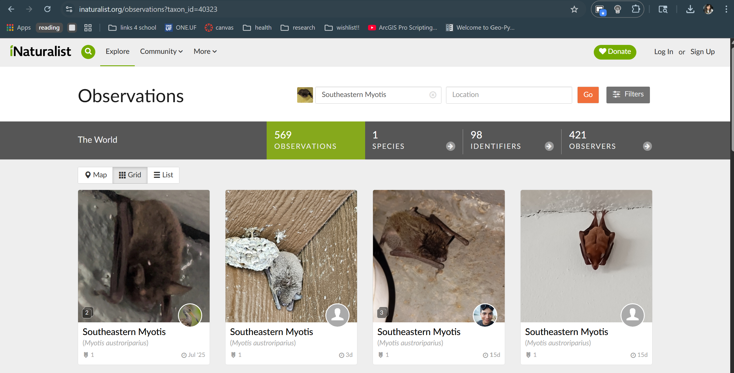Switch to Map view
734x373 pixels.
[x=95, y=175]
